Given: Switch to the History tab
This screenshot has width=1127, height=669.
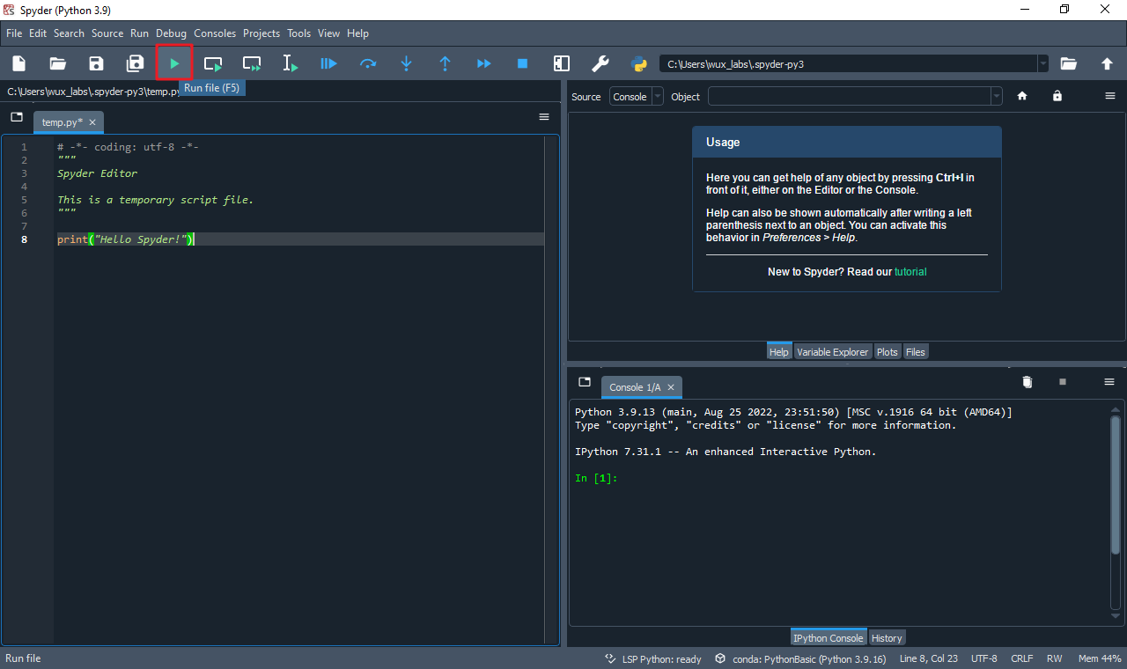Looking at the screenshot, I should coord(887,638).
